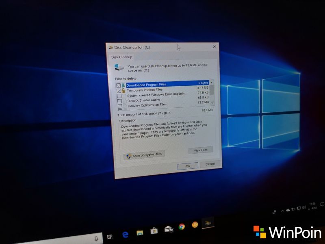The image size is (325, 244).
Task: Select the Temporary Internet Files row text
Action: (145, 90)
